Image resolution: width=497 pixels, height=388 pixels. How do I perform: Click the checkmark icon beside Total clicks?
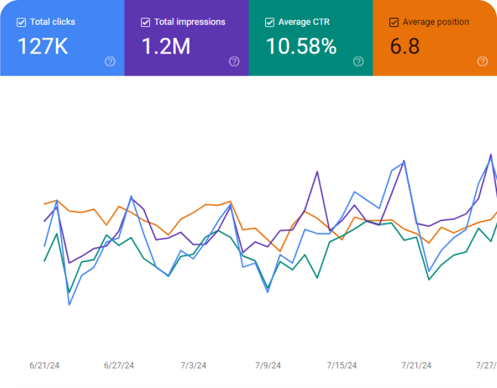pyautogui.click(x=21, y=22)
